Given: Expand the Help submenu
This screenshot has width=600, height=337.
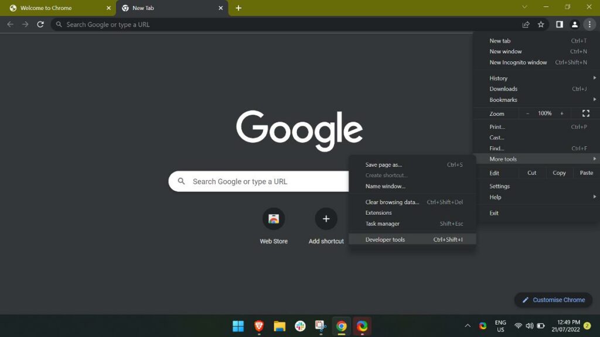Looking at the screenshot, I should click(495, 197).
